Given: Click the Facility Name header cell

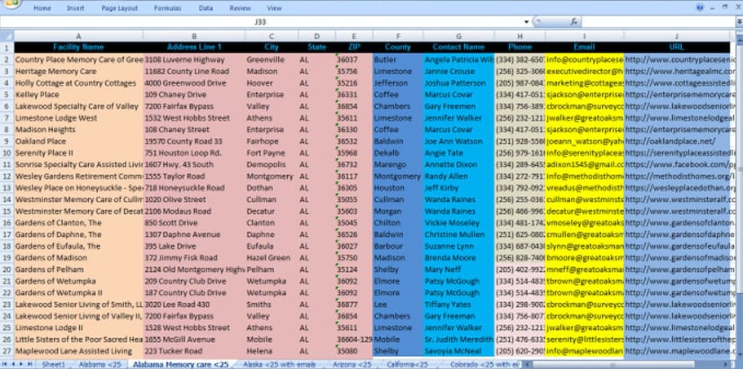Looking at the screenshot, I should click(x=78, y=47).
